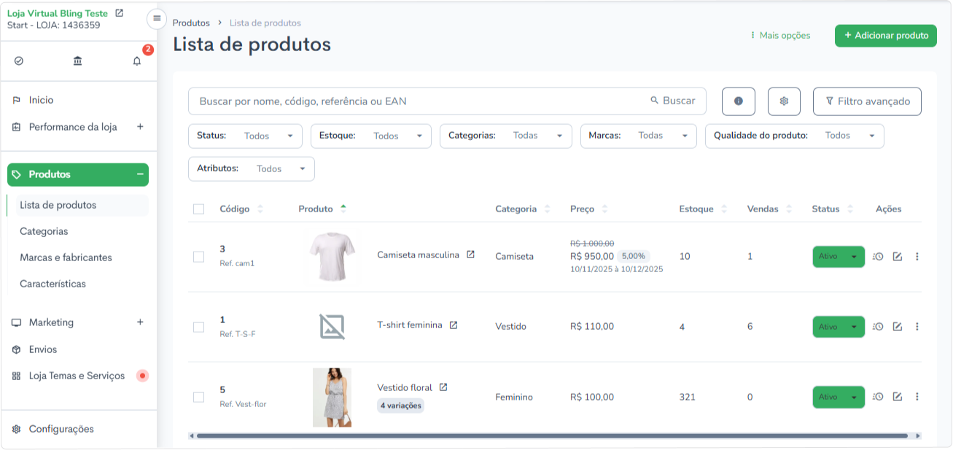Screen dimensions: 953x450
Task: Check the box for product code 1
Action: (198, 327)
